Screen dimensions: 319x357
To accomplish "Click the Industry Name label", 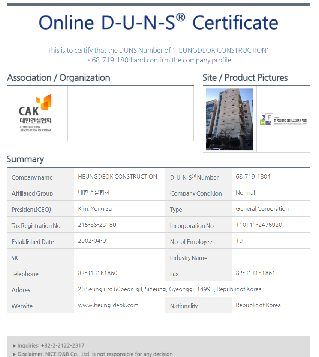I will coord(189,258).
